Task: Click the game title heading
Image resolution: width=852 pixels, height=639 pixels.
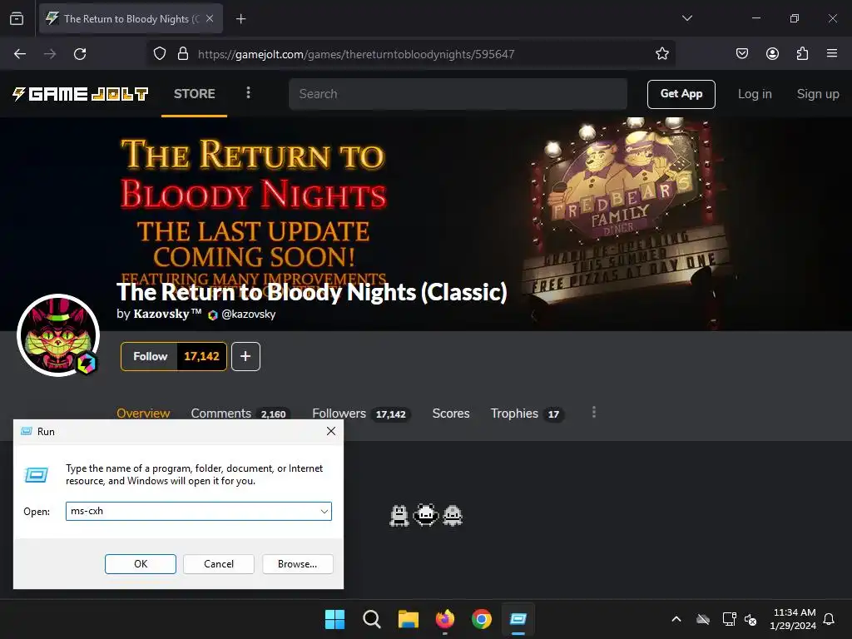Action: coord(312,292)
